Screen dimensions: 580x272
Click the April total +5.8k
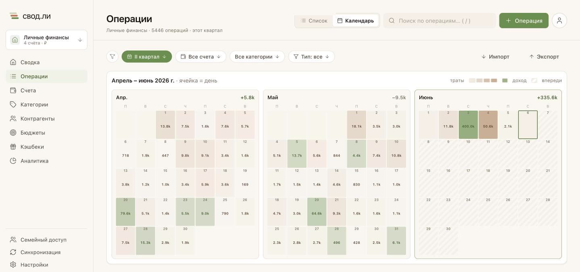tap(247, 97)
